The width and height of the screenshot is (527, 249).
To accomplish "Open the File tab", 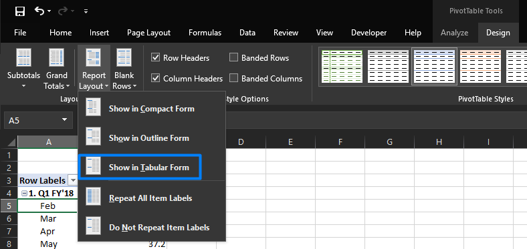I will 20,33.
